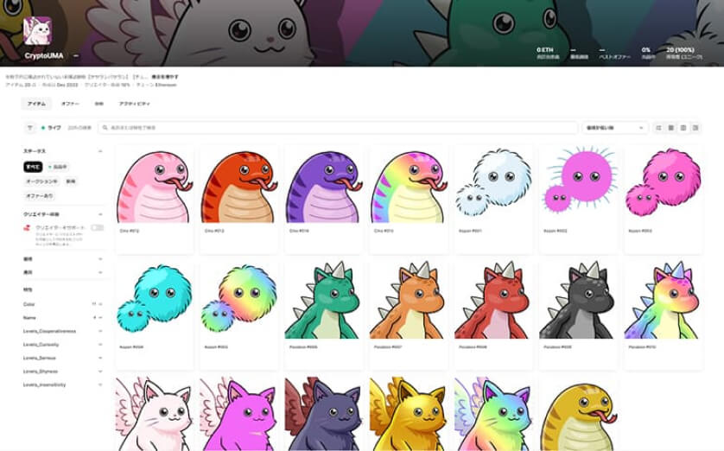
Task: Click the 0 ETH total volume stat
Action: (548, 53)
